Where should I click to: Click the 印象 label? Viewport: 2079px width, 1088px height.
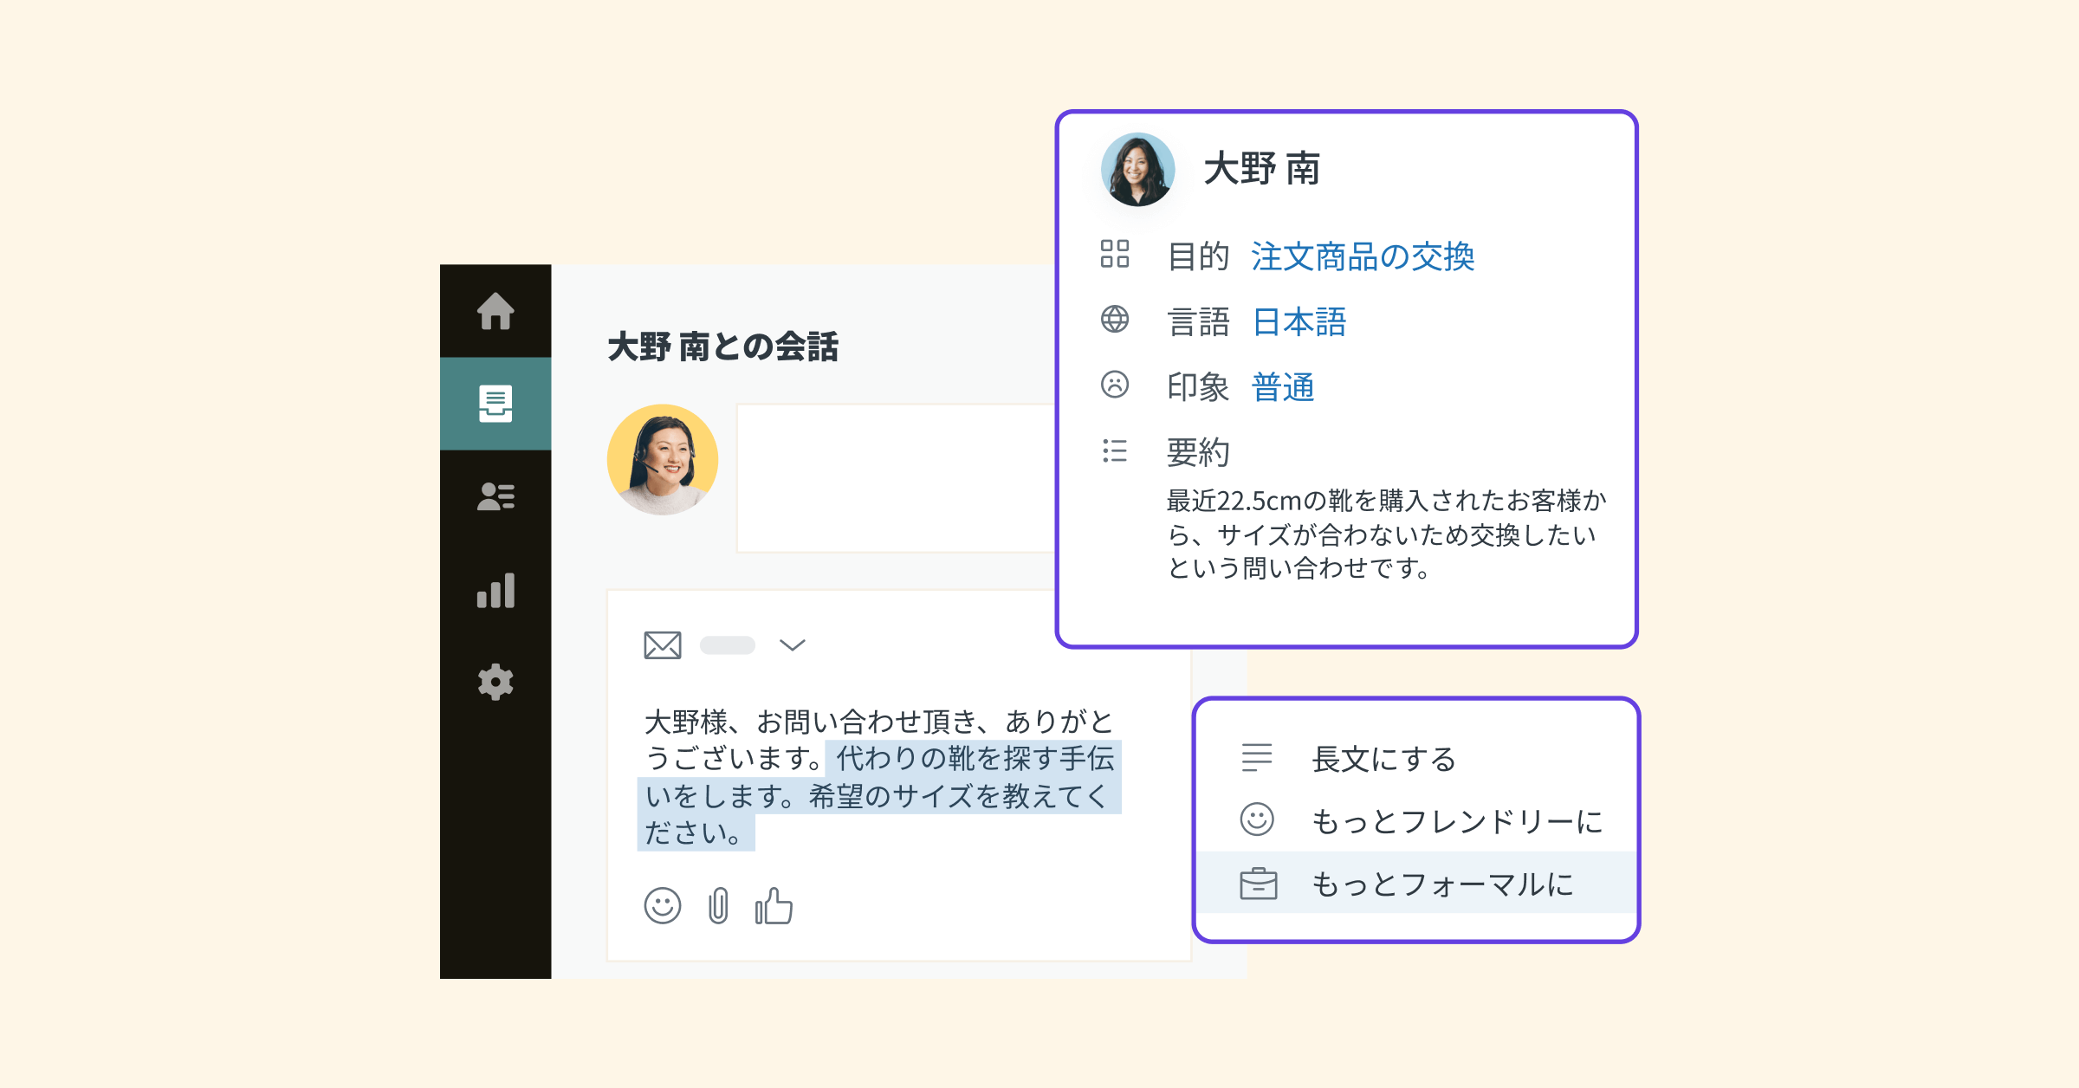coord(1198,387)
